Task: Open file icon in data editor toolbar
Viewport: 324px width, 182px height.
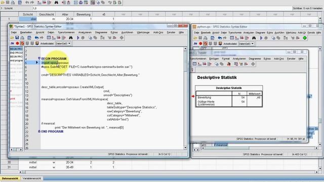Action: click(x=3, y=3)
